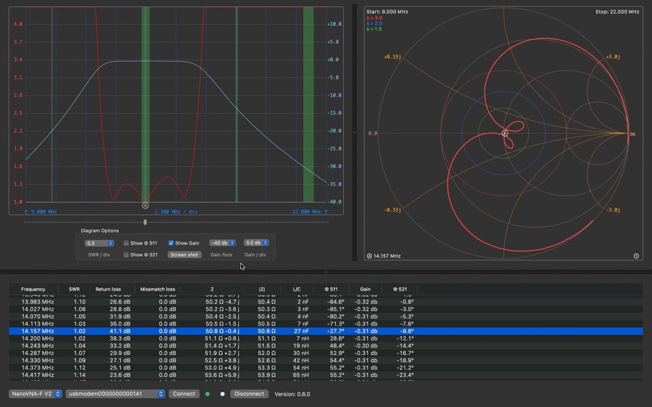The image size is (652, 407).
Task: Click the 41.1 dB return loss cell
Action: 119,331
